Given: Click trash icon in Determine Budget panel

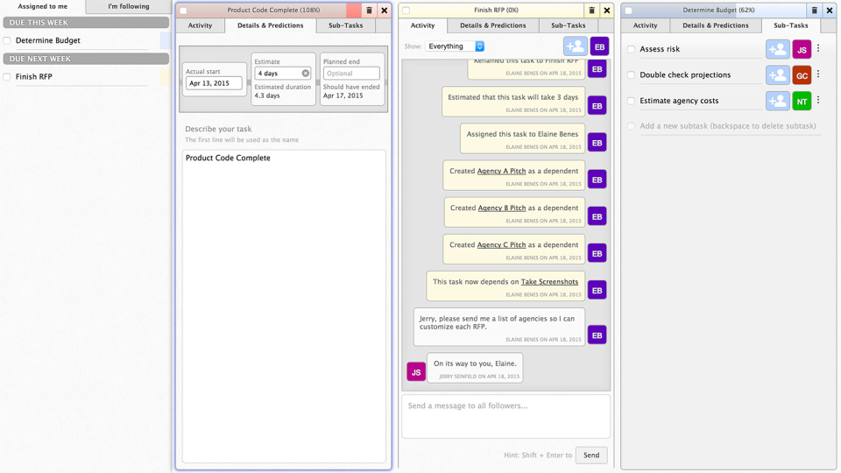Looking at the screenshot, I should [814, 11].
